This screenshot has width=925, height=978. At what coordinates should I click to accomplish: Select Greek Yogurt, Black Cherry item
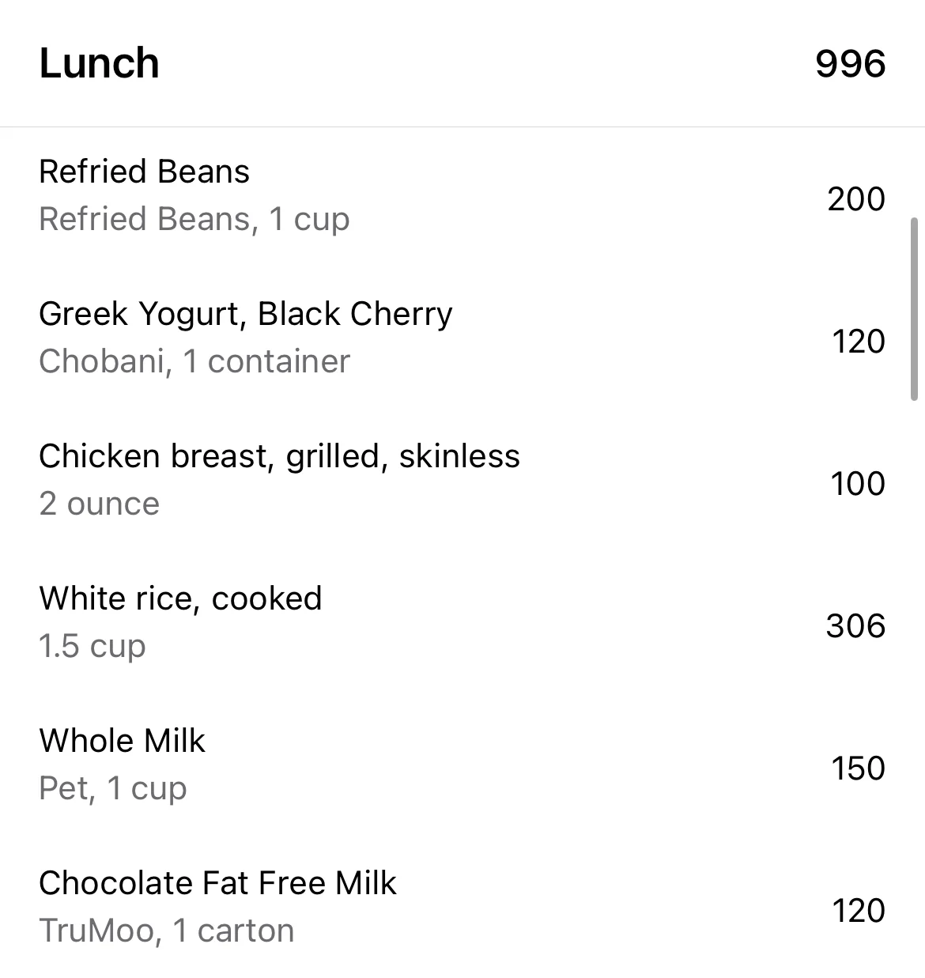pyautogui.click(x=462, y=338)
